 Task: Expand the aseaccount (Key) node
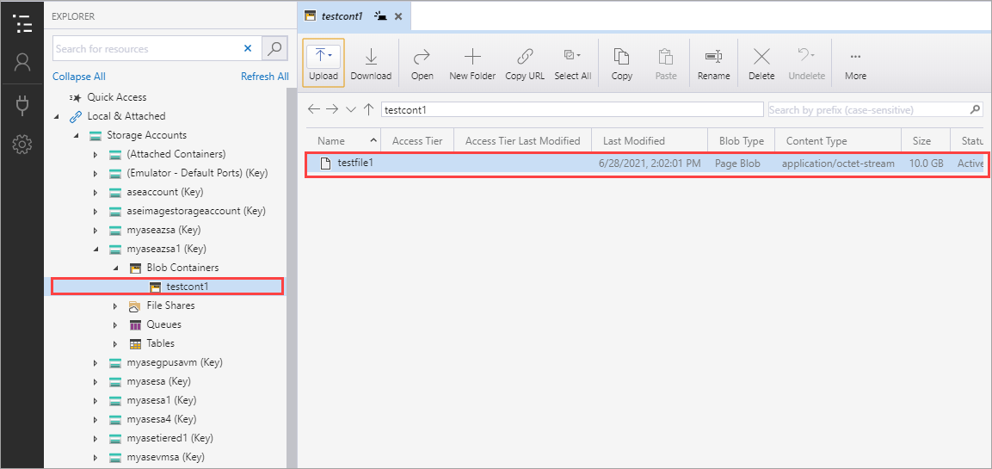(x=96, y=193)
